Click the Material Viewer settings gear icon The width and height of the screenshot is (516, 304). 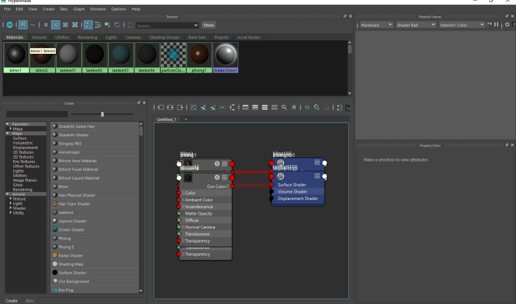coord(506,24)
